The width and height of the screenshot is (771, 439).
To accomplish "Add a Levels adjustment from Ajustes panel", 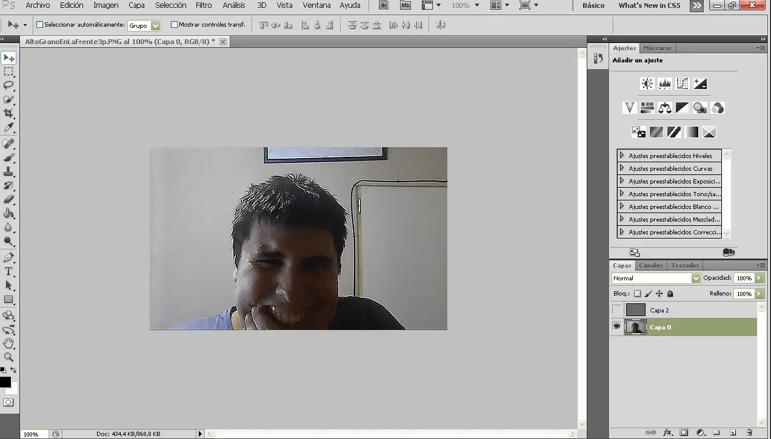I will [x=665, y=84].
